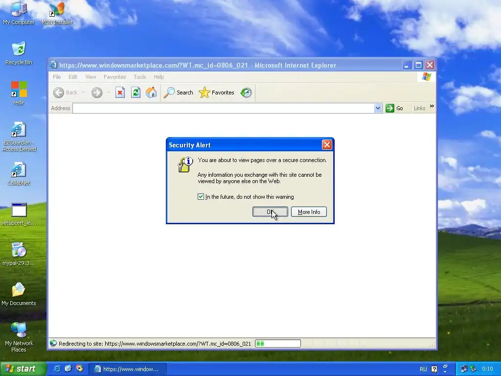The height and width of the screenshot is (376, 501).
Task: Click the Windows flag logo in IE
Action: pos(427,77)
